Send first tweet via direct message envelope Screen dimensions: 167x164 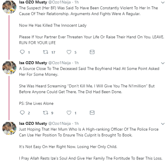point(92,52)
